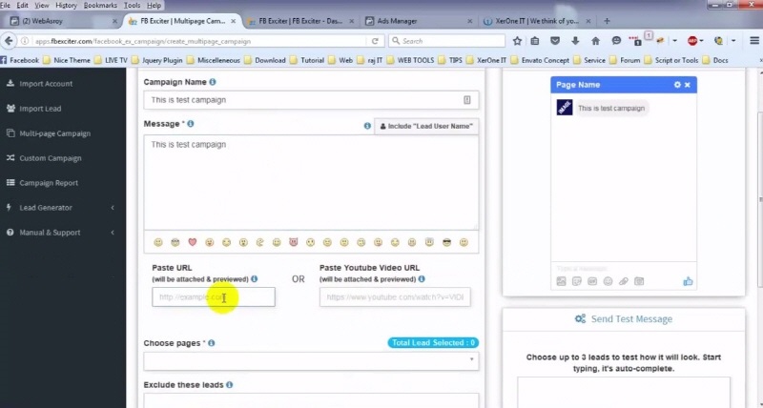Insert the red heart emoji

(x=193, y=242)
